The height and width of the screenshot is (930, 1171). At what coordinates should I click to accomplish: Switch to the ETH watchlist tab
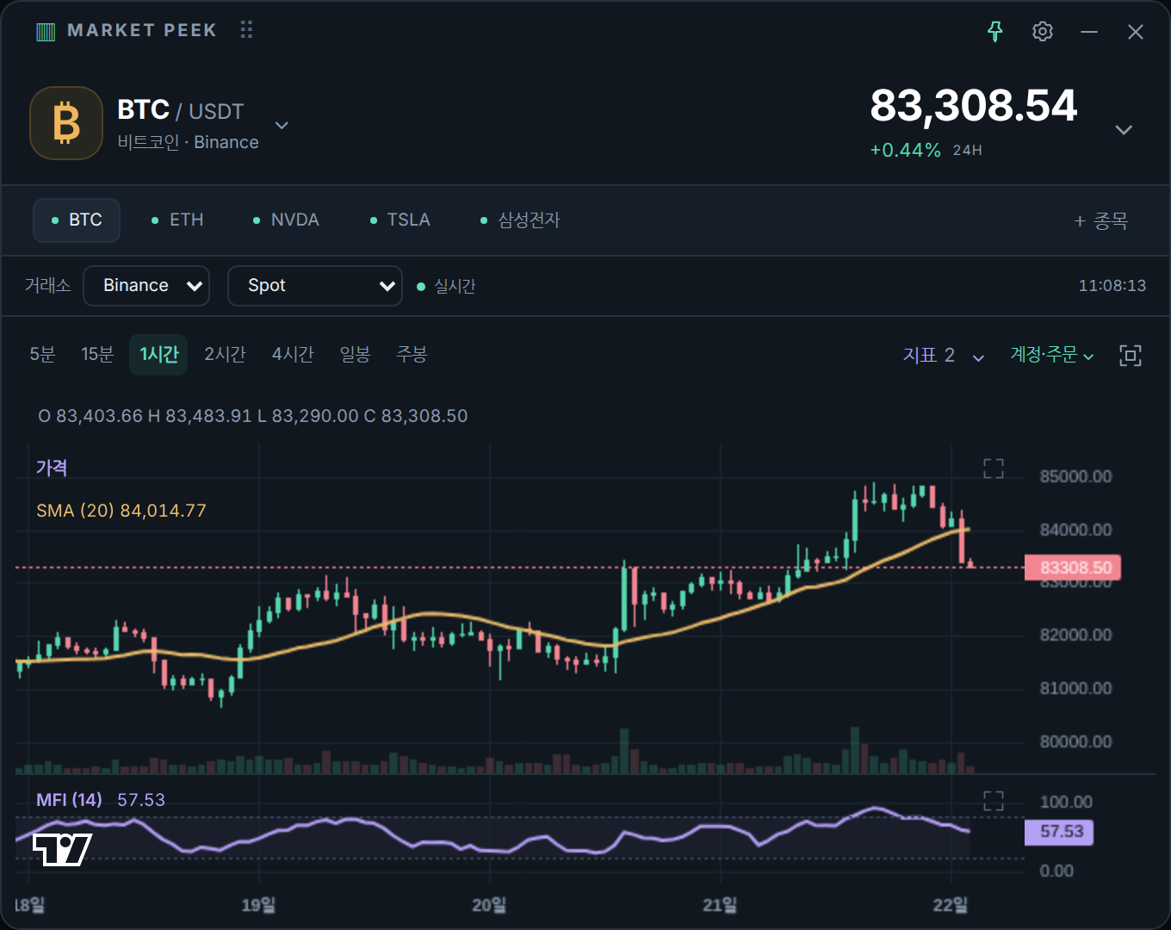click(177, 220)
